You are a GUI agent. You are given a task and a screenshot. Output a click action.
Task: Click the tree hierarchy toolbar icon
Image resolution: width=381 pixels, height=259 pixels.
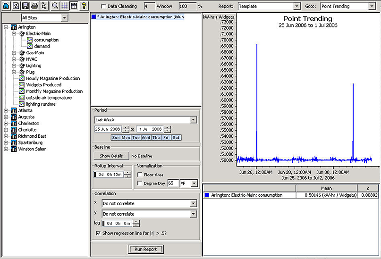point(44,6)
